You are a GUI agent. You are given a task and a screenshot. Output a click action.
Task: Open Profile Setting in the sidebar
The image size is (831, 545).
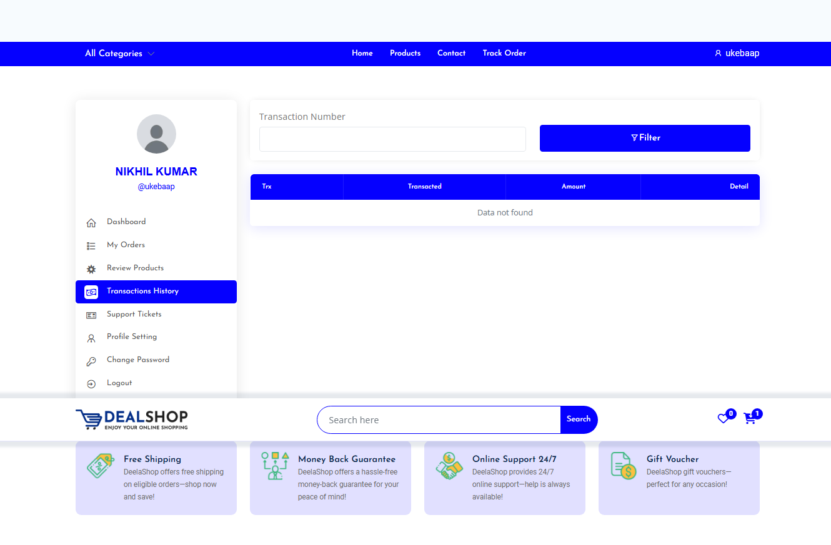pyautogui.click(x=132, y=337)
